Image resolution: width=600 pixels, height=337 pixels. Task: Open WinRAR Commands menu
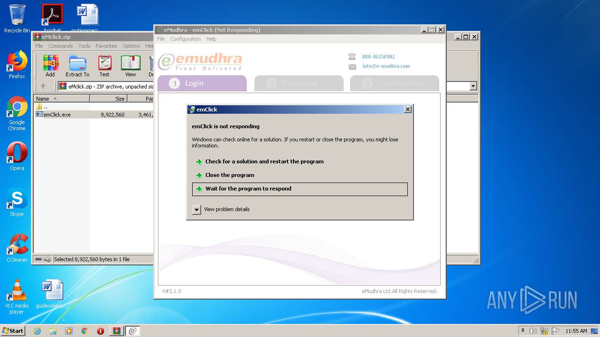coord(60,46)
